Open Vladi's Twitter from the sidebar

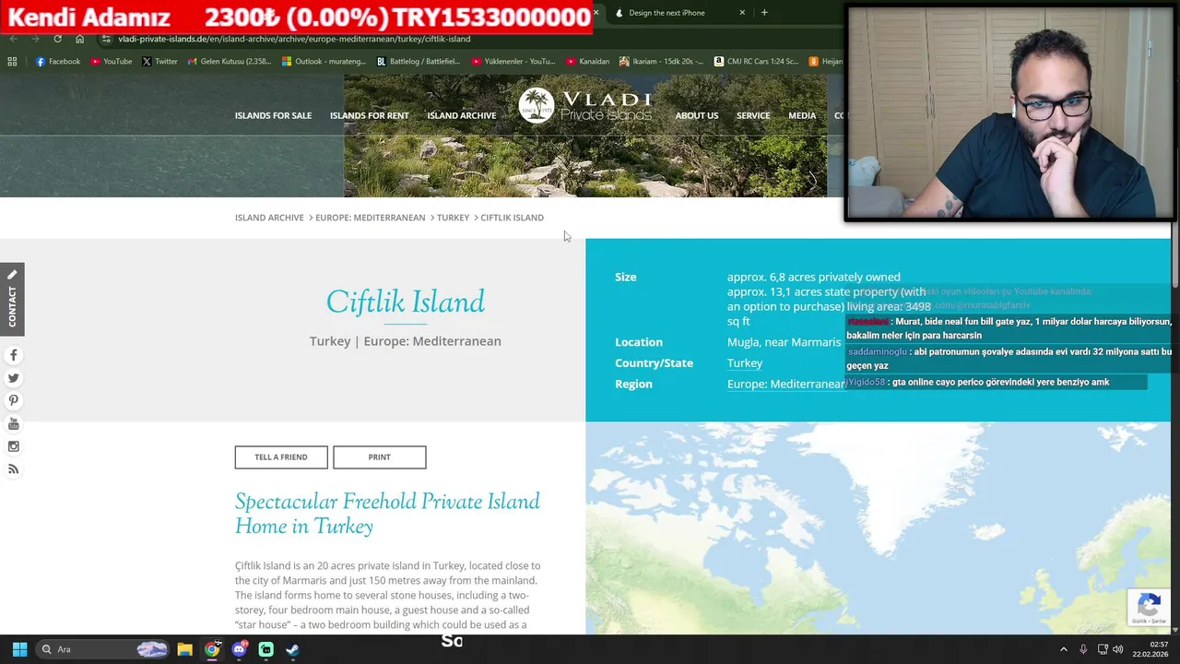click(13, 378)
